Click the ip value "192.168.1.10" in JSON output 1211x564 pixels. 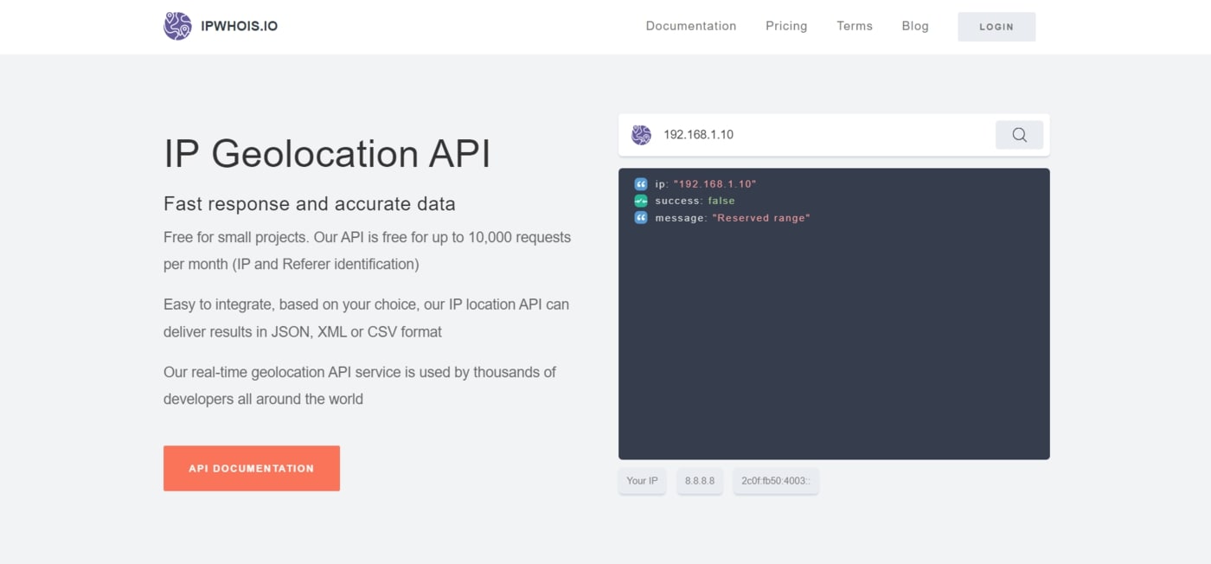click(x=714, y=184)
